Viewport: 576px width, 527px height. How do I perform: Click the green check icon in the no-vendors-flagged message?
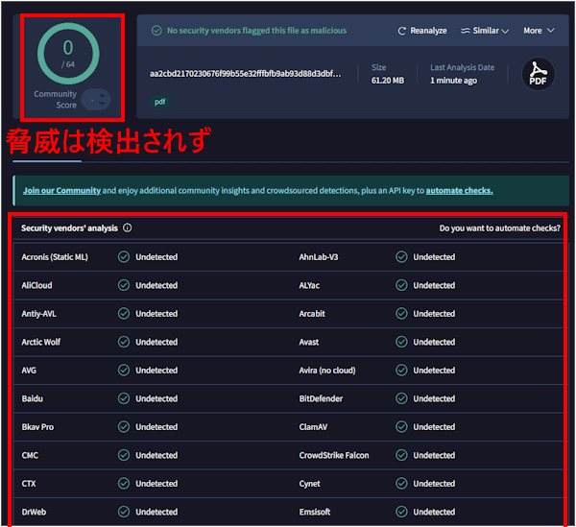coord(156,31)
